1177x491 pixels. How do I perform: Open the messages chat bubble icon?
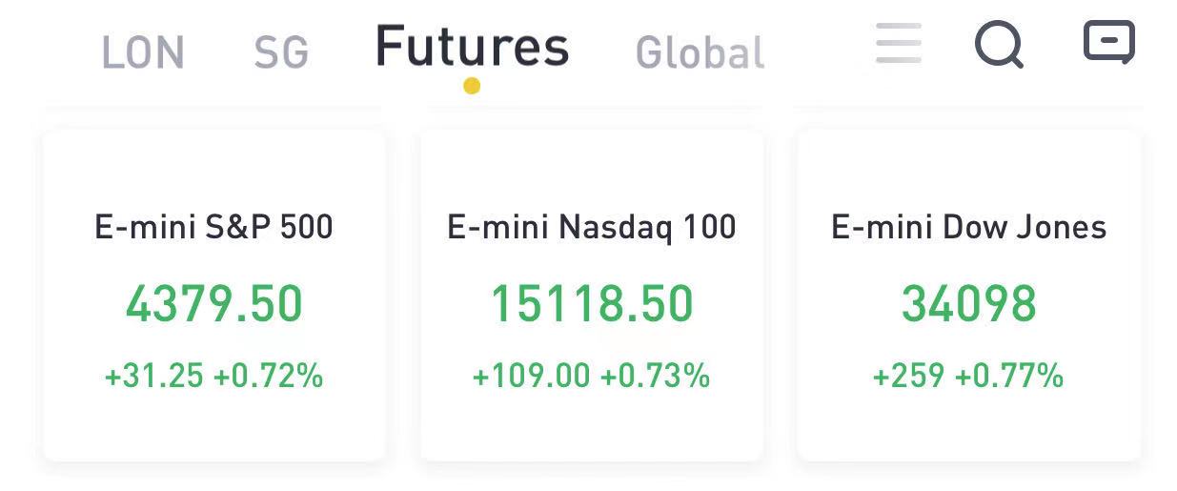[x=1109, y=43]
